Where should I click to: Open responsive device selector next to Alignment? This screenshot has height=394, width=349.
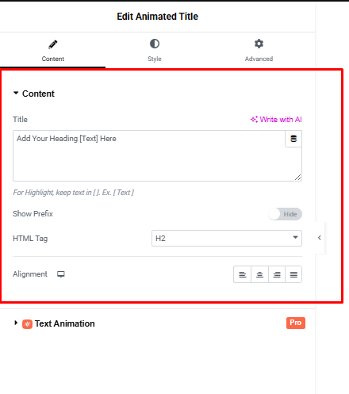click(x=61, y=274)
